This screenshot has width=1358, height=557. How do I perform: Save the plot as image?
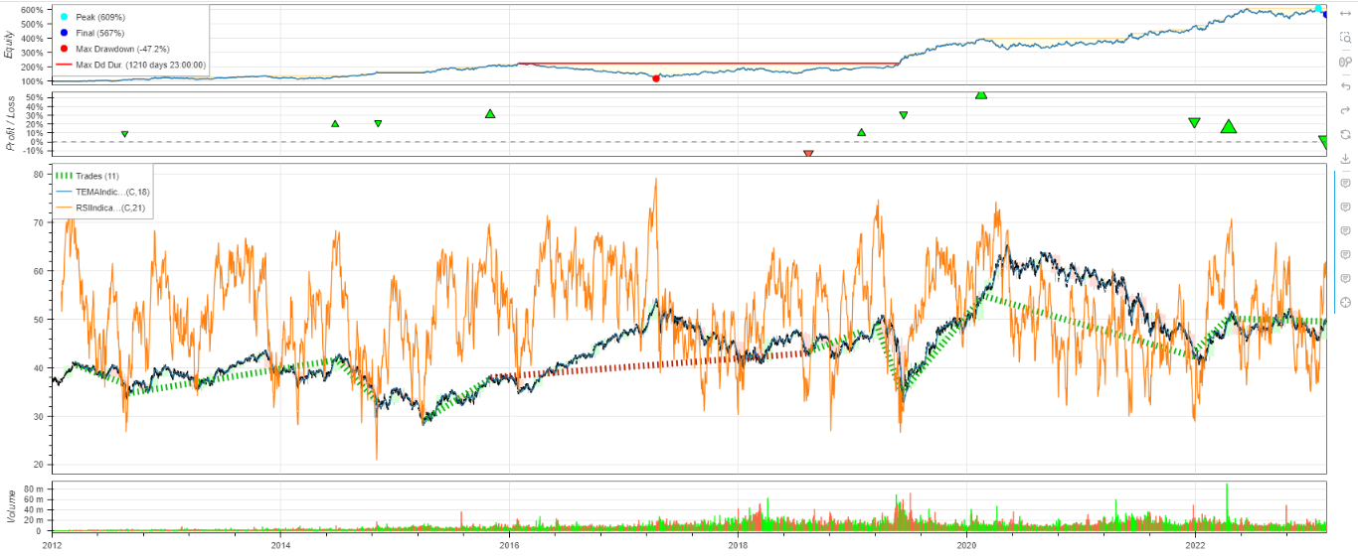(x=1345, y=159)
